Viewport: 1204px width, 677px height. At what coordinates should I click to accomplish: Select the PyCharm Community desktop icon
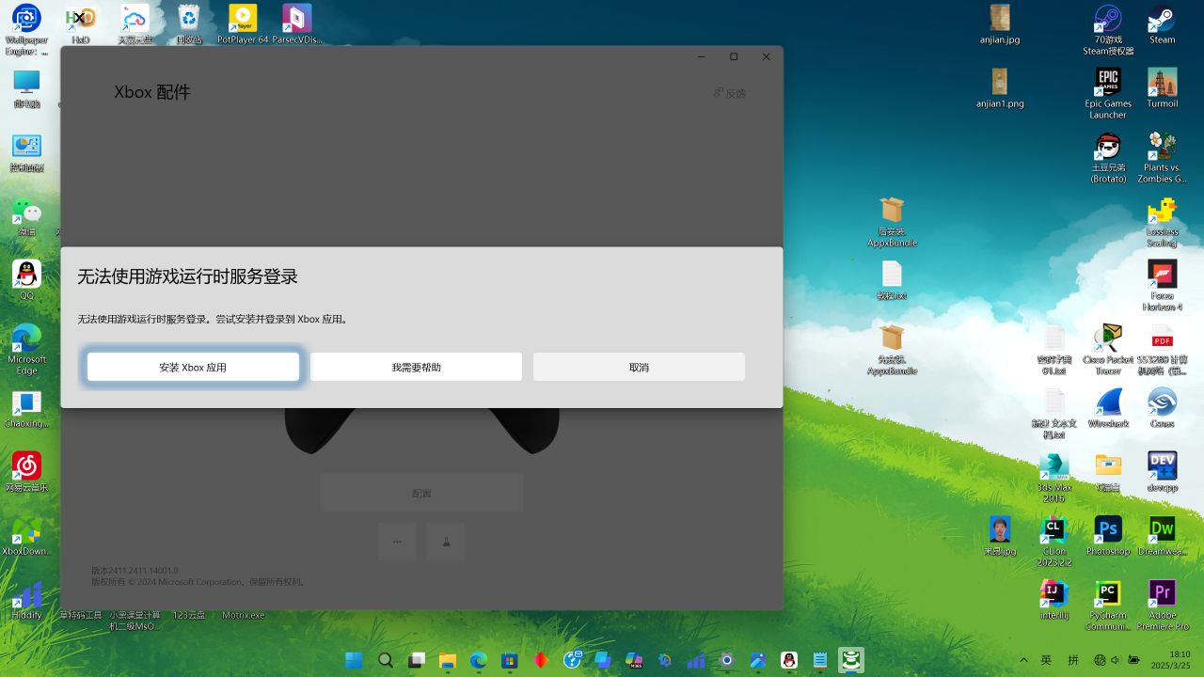coord(1108,605)
